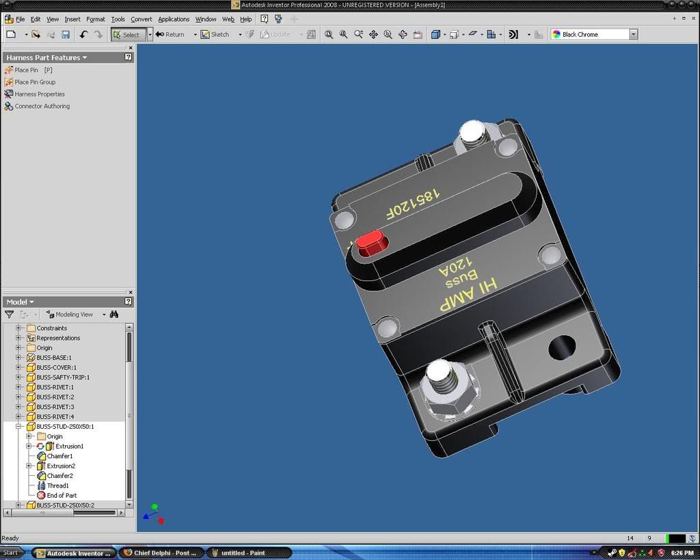Expand the Constraints folder
Screen dimensions: 700x560
pyautogui.click(x=18, y=328)
